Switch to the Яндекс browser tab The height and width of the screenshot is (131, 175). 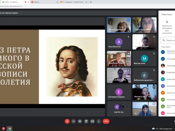pyautogui.click(x=44, y=2)
